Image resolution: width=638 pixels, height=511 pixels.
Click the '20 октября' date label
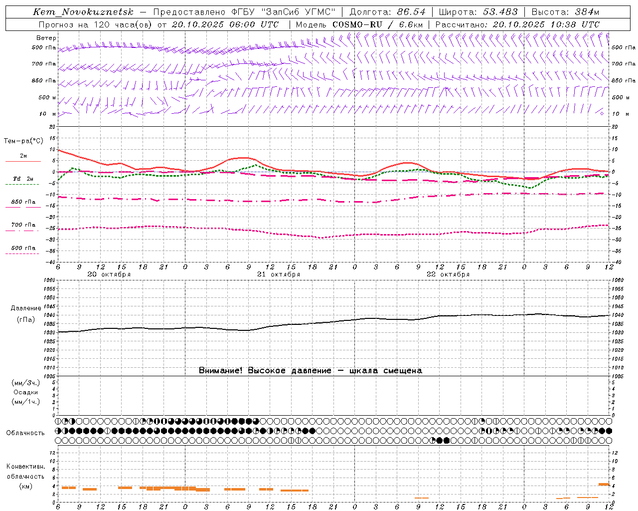click(x=109, y=274)
